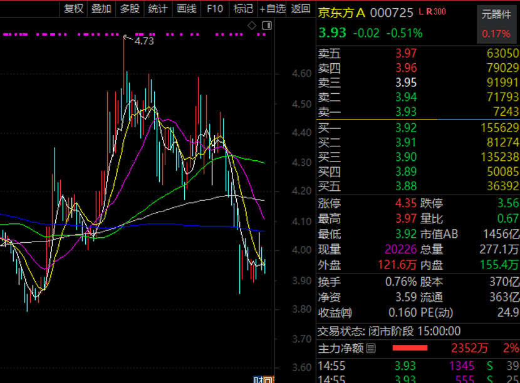This screenshot has width=520, height=383.
Task: Open the list icon beside 主力净额
Action: tap(370, 348)
